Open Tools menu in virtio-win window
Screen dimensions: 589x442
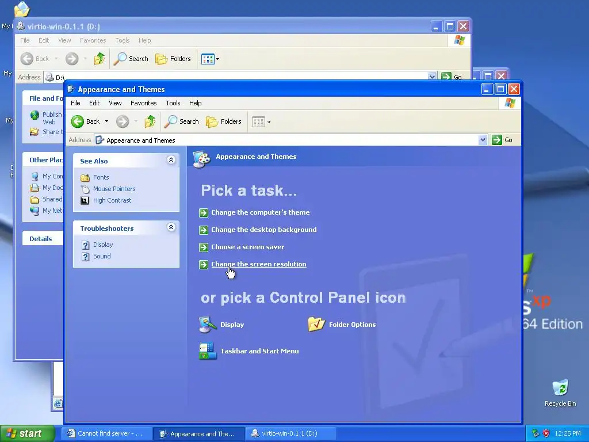pos(122,40)
